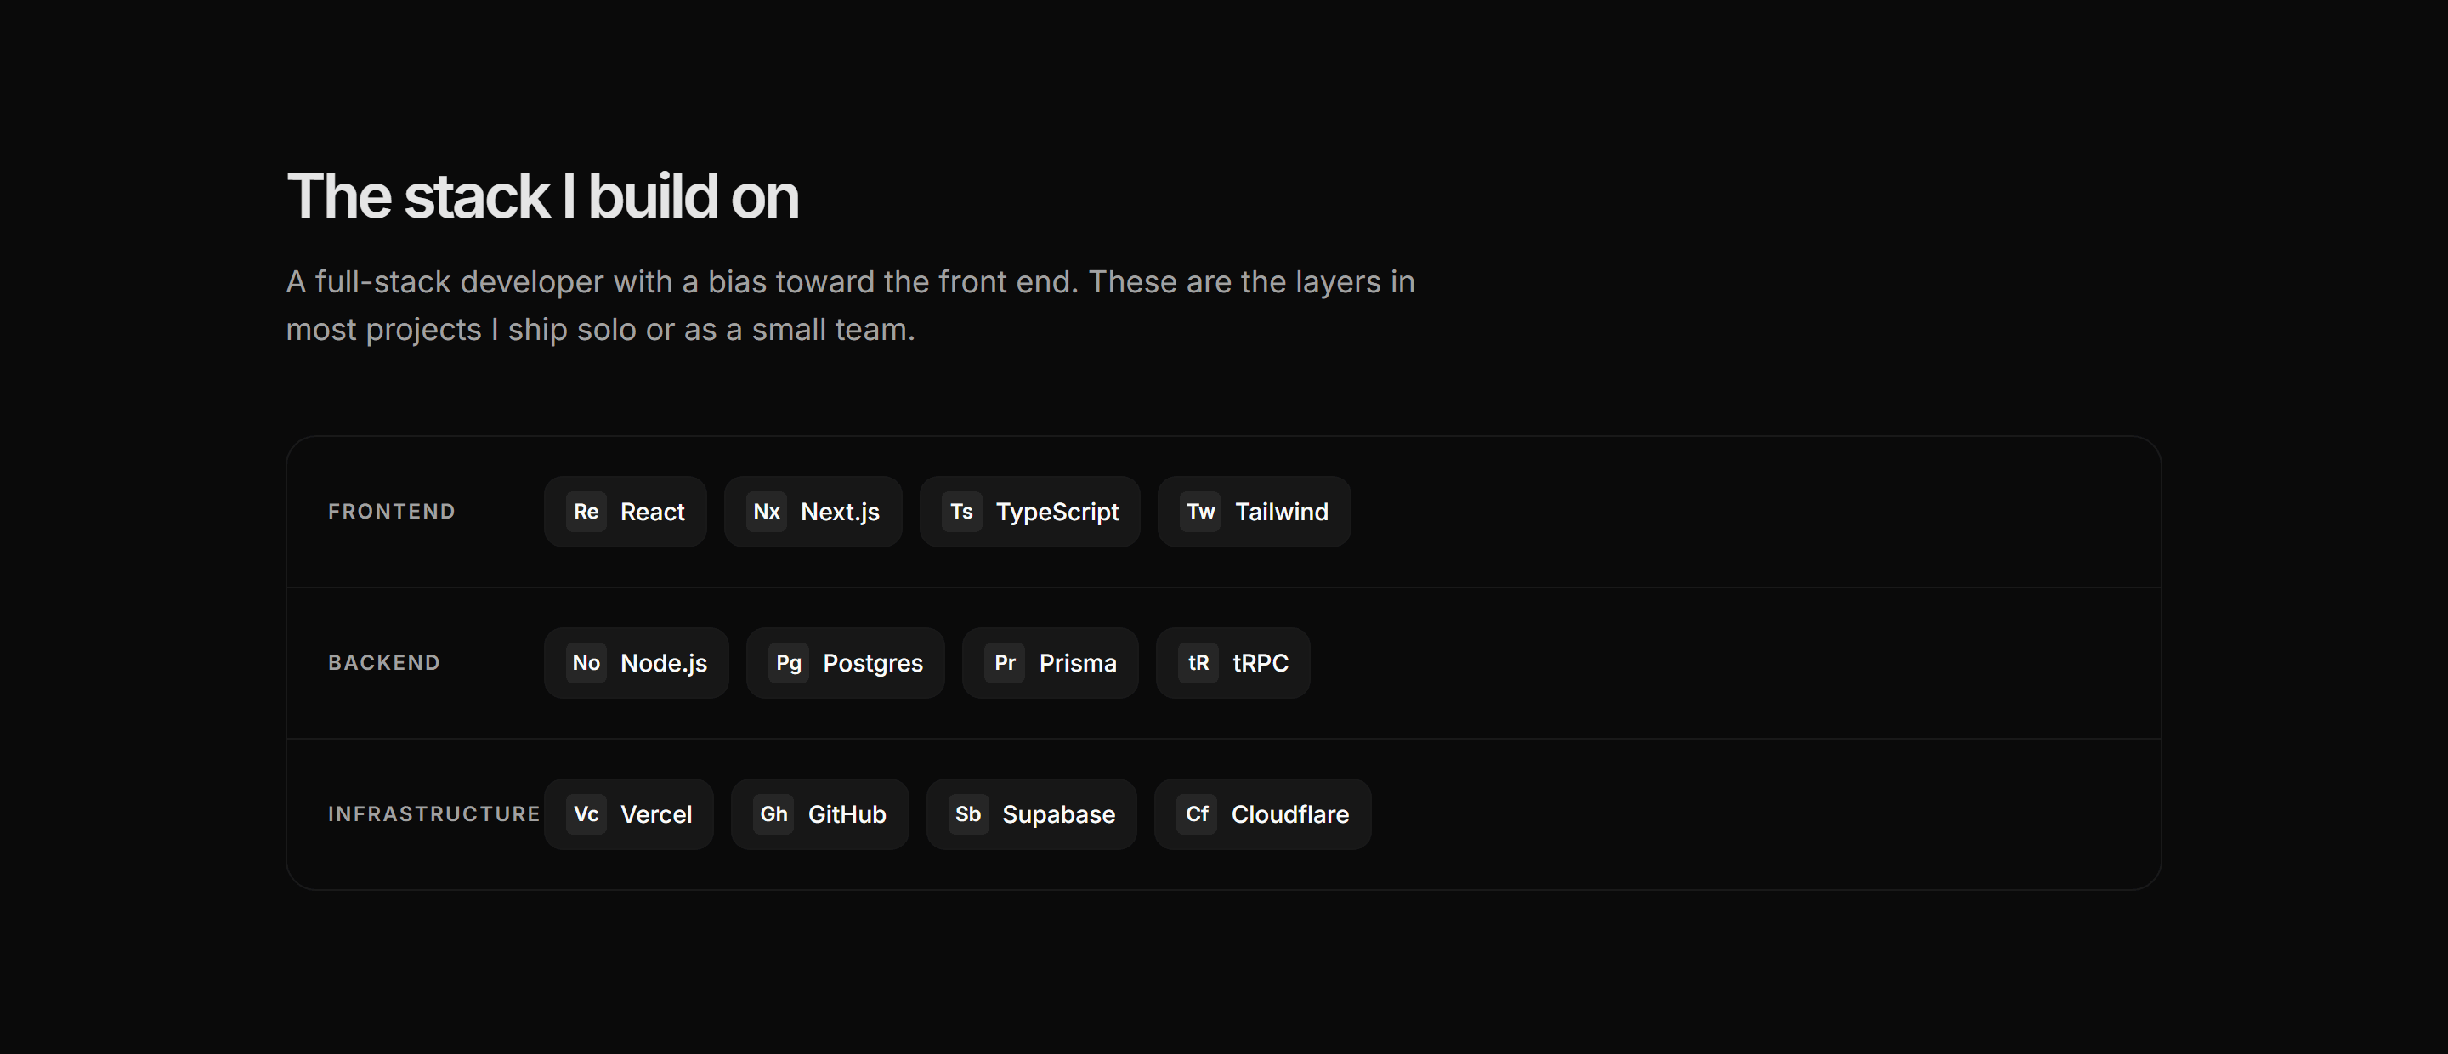Click the Sb icon badge for Supabase

point(968,814)
